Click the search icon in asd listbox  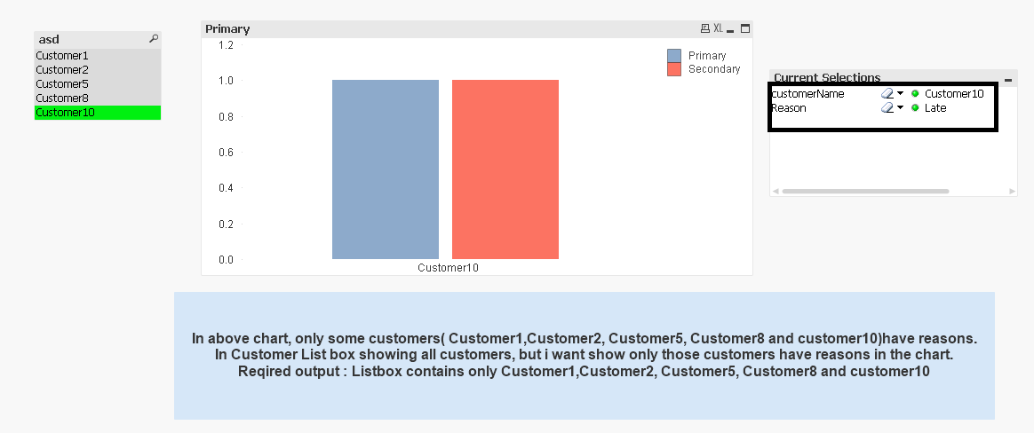coord(153,39)
